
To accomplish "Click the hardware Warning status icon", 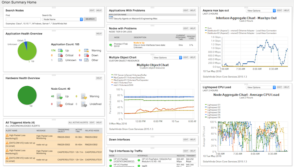I will pos(84,96).
